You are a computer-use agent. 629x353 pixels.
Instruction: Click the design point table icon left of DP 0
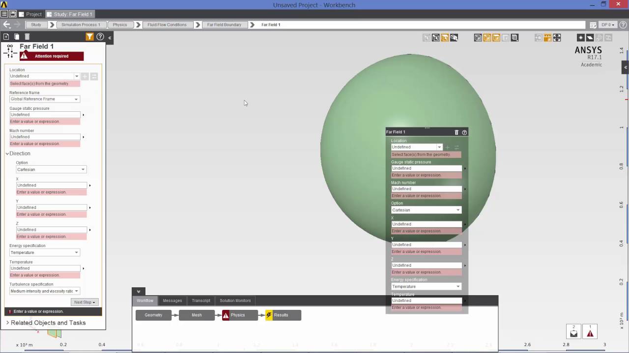(x=593, y=25)
